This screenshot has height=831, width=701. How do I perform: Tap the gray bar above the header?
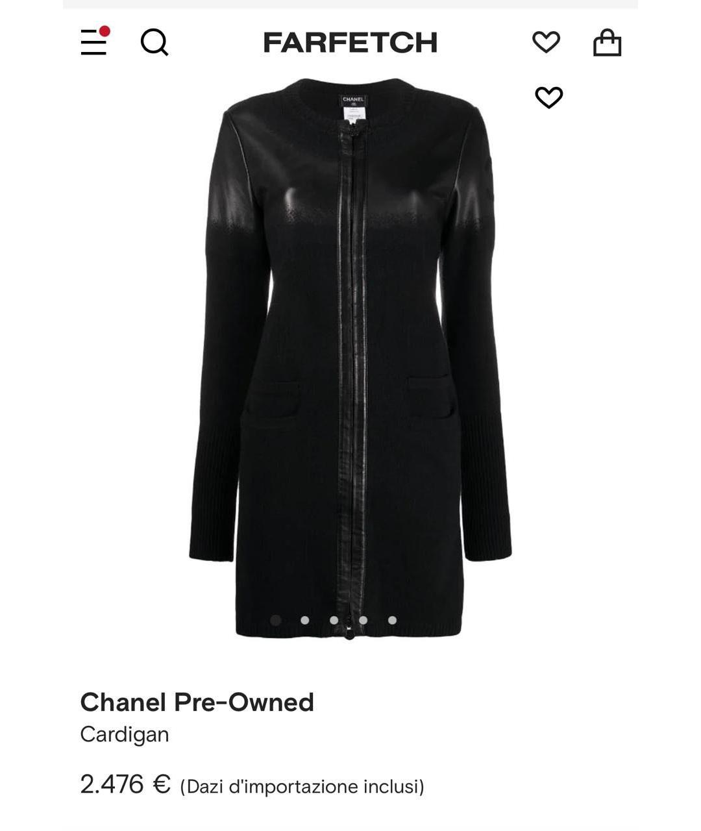(350, 4)
